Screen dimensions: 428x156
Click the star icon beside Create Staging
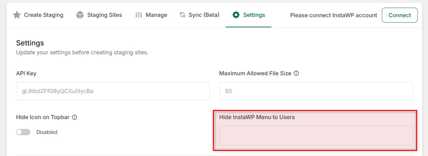point(17,15)
